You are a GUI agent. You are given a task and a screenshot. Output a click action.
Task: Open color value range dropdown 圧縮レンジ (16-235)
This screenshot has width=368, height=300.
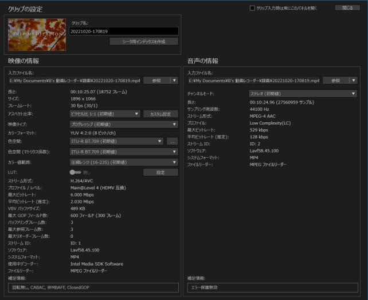point(124,162)
